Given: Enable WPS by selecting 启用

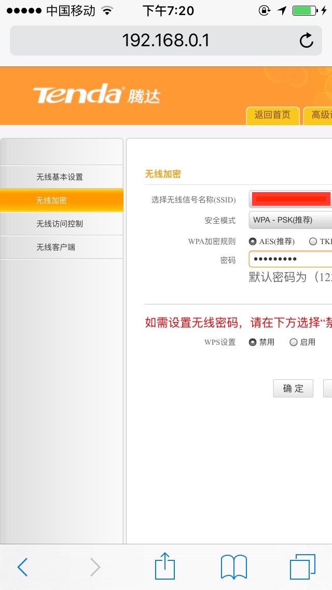Looking at the screenshot, I should coord(294,342).
